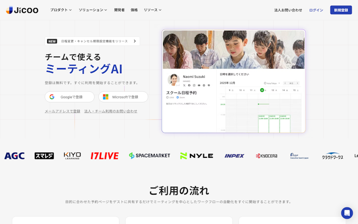Click the ログイン link
The height and width of the screenshot is (224, 358).
pyautogui.click(x=316, y=10)
